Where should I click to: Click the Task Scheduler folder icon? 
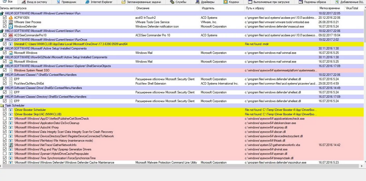point(2,106)
